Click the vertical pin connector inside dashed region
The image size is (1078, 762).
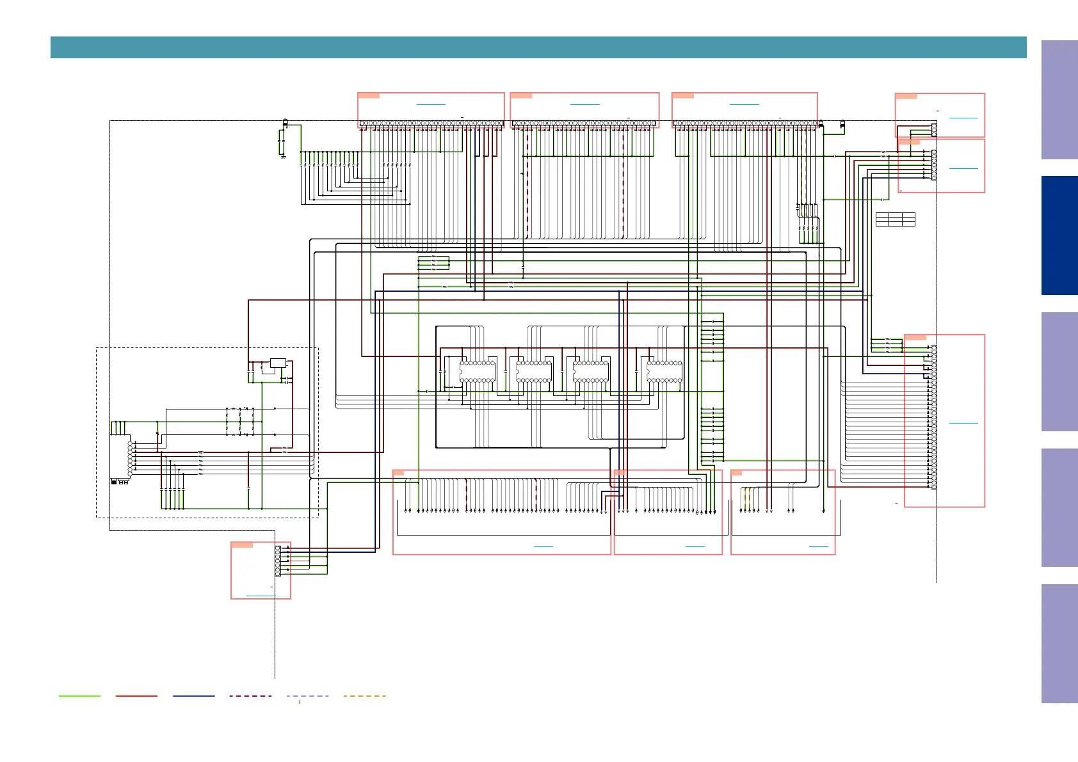point(130,458)
